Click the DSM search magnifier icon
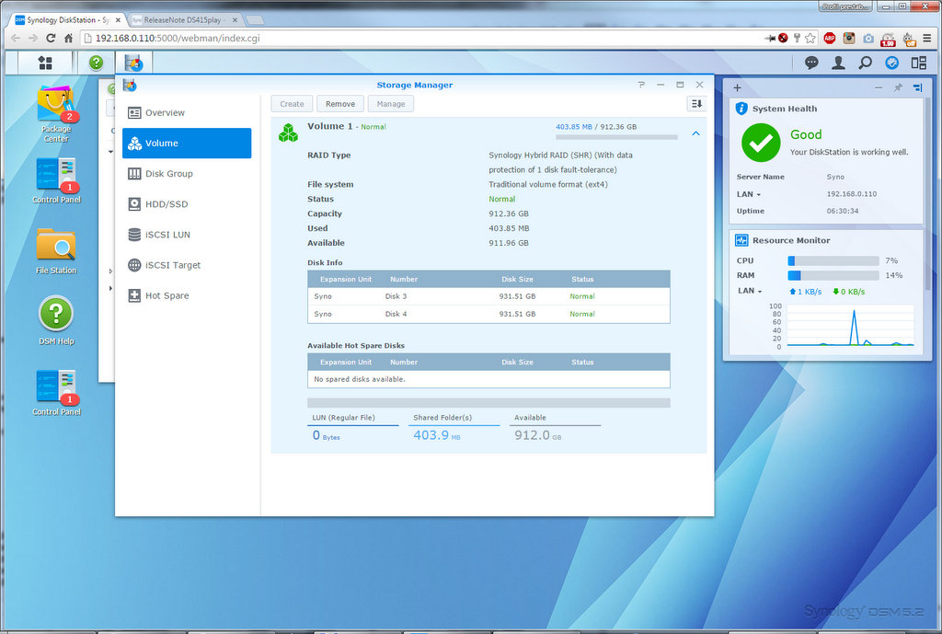Screen dimensions: 942x634 pyautogui.click(x=865, y=63)
